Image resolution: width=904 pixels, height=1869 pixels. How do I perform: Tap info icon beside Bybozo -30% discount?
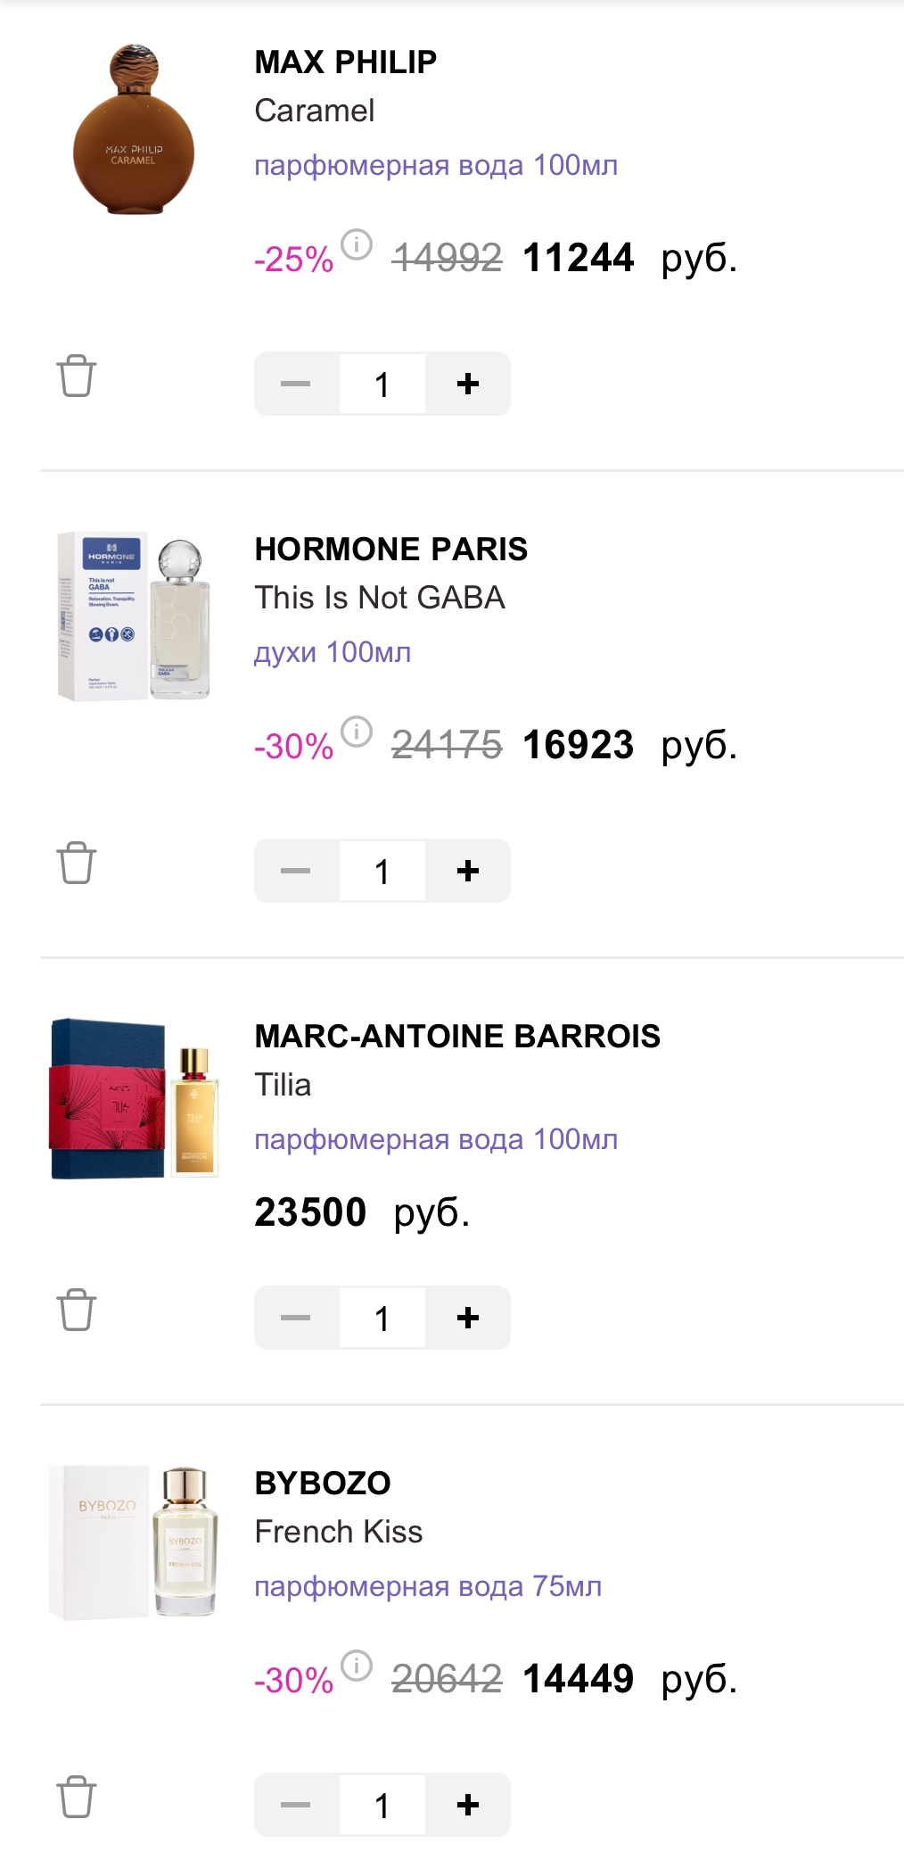tap(357, 1666)
